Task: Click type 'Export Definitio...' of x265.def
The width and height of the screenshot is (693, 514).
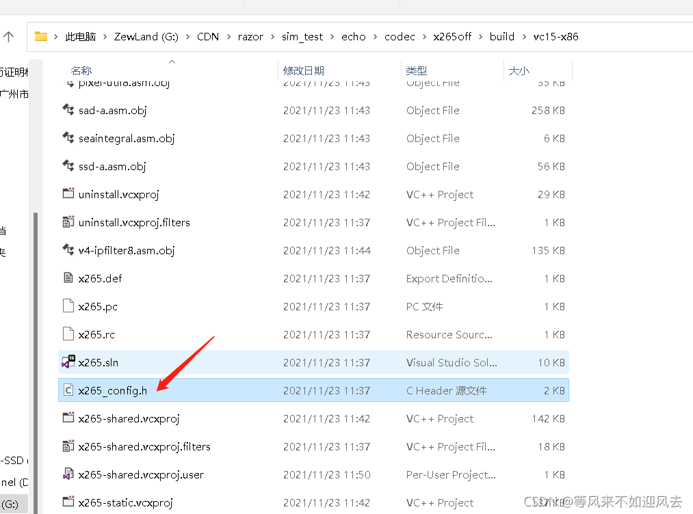Action: (x=449, y=279)
